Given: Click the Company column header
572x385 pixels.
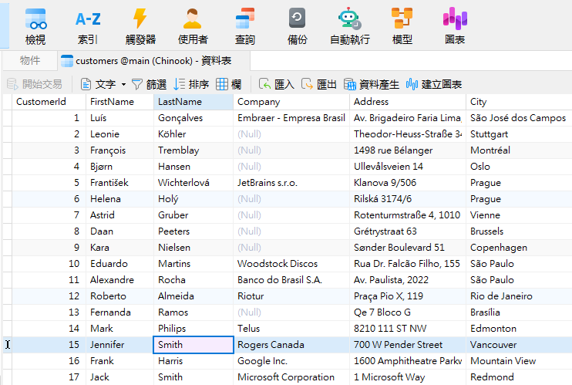Looking at the screenshot, I should [291, 102].
